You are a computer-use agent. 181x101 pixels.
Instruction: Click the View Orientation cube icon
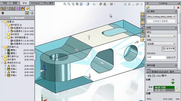[81, 4]
